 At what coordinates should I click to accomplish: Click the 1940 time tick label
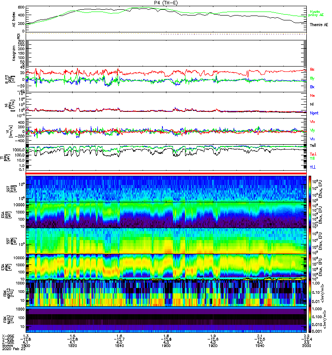click(x=260, y=346)
